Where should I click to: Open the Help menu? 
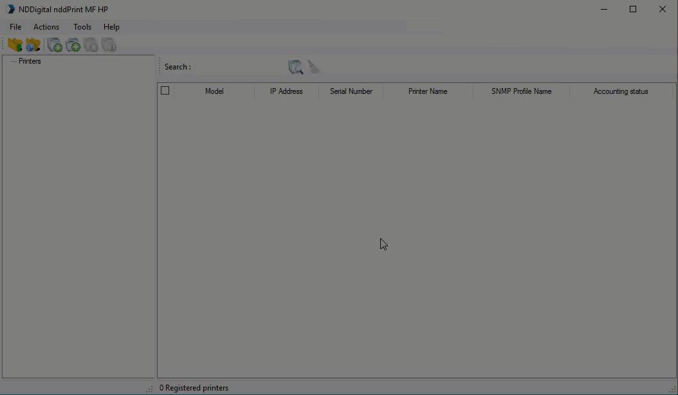tap(111, 27)
